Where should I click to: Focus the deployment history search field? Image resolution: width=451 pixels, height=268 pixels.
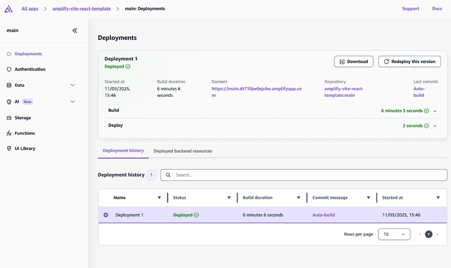307,175
